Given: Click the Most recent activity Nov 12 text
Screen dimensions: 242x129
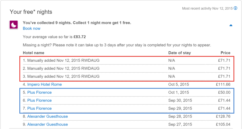Looking at the screenshot, I should pos(207,8).
